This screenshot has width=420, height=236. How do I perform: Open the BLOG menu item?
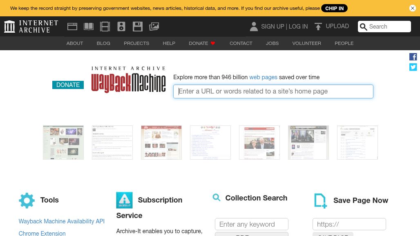[103, 43]
